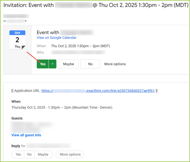Click the folded corner of the calendar icon
Viewport: 190px width, 162px height.
tap(24, 47)
